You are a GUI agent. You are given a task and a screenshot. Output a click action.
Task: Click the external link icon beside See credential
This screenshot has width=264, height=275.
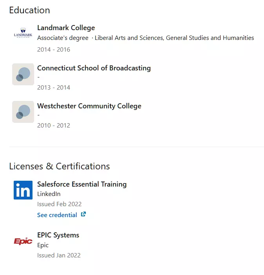click(83, 214)
